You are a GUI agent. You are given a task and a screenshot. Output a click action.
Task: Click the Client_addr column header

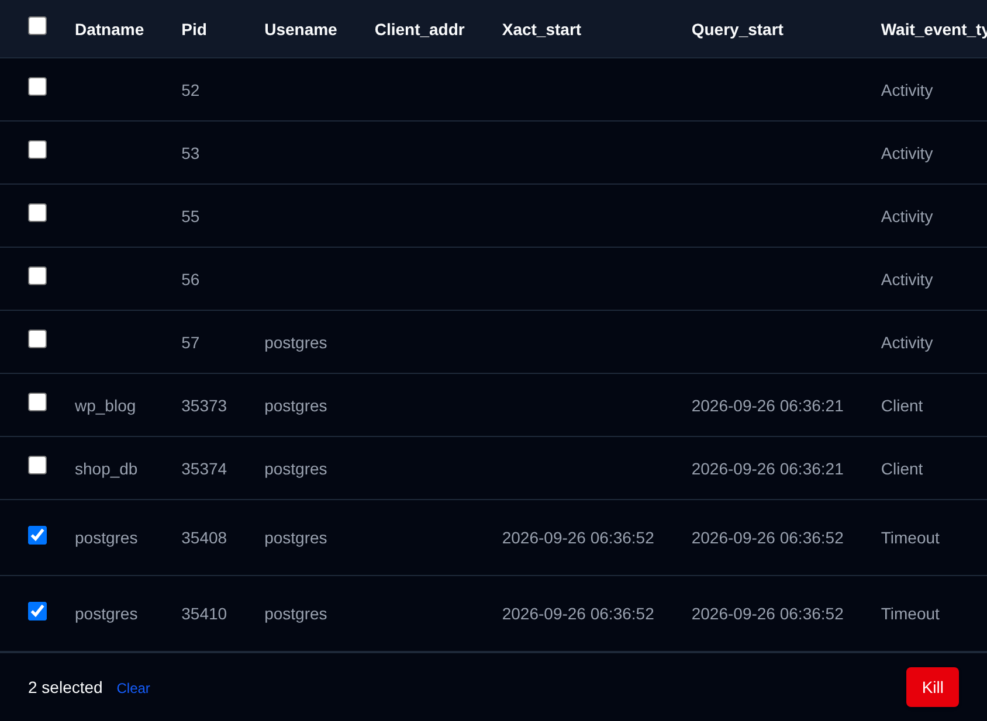(419, 30)
